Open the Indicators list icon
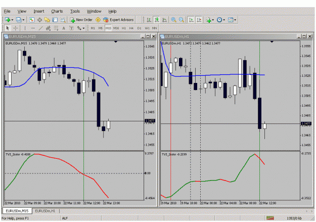Viewport: 316px width, 222px height. pos(209,20)
